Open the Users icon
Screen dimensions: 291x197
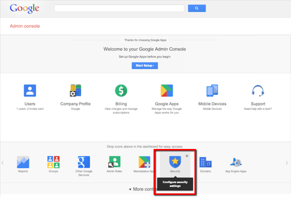coord(30,91)
